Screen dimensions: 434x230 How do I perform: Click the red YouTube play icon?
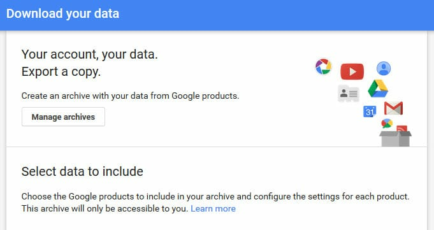coord(352,71)
